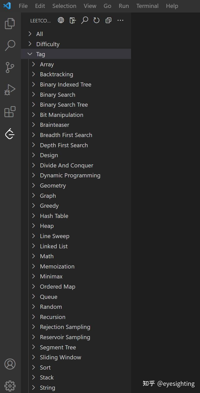Screen dimensions: 200x393
Task: Select the Sliding Window tag
Action: click(61, 357)
